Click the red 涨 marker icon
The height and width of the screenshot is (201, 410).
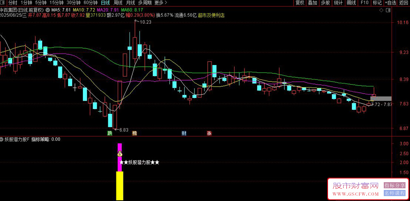[209, 133]
